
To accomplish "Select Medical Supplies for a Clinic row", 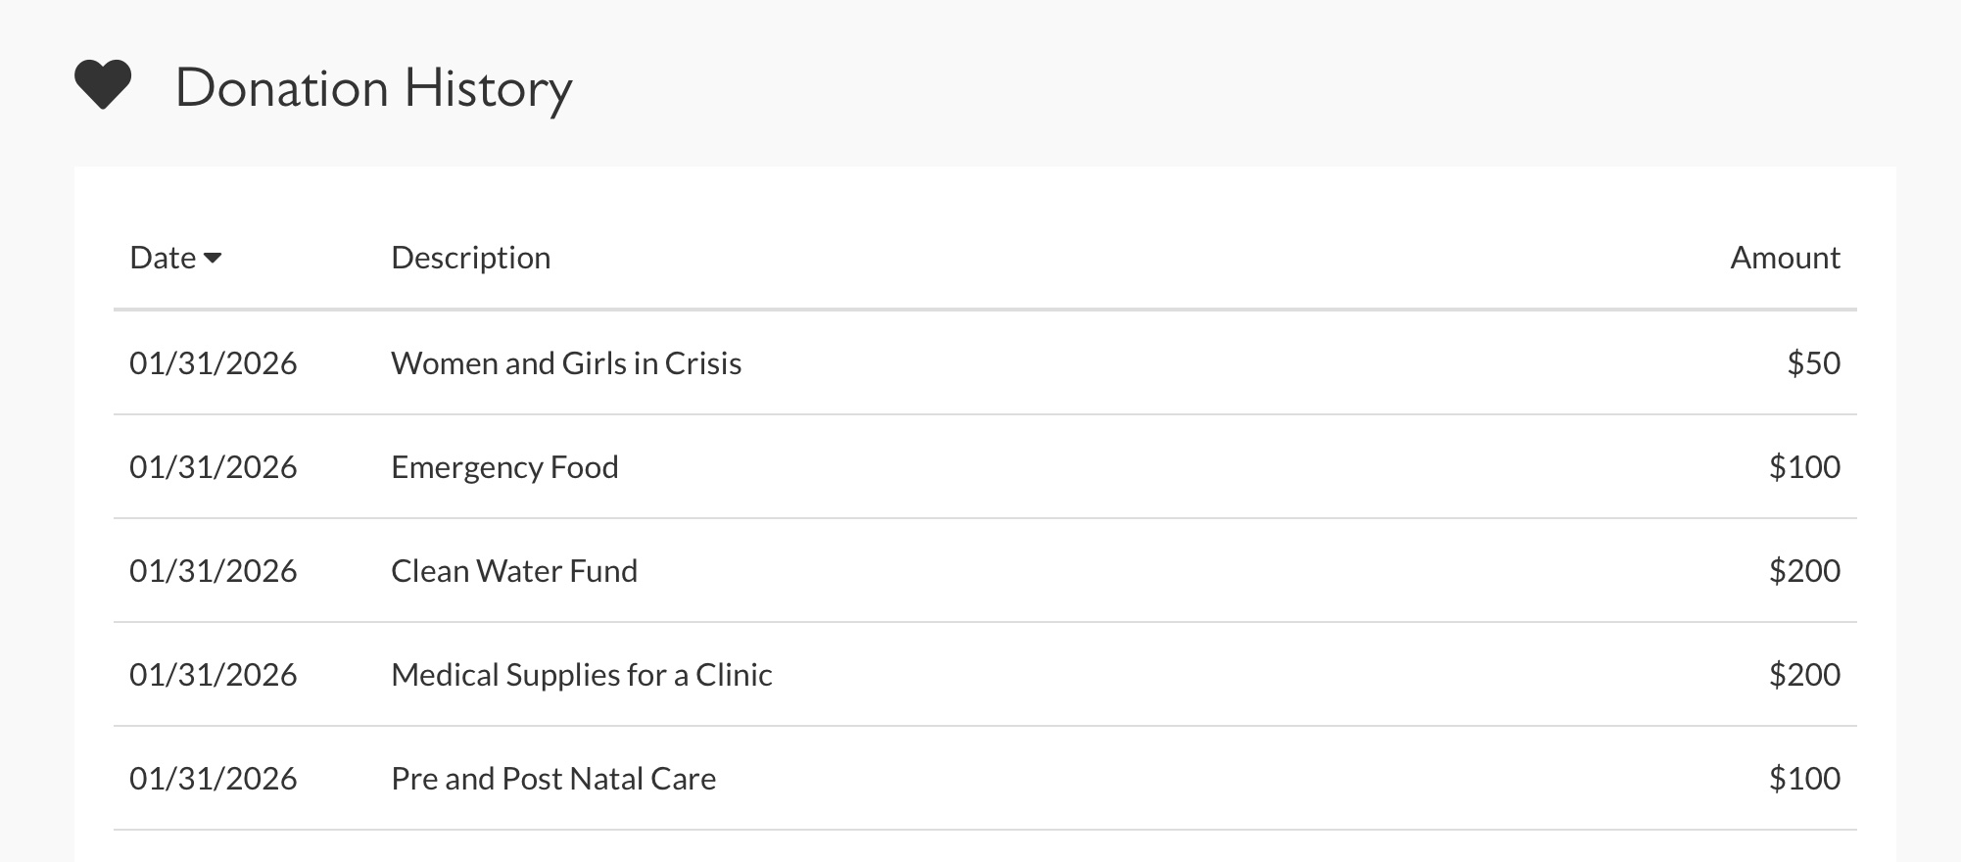I will click(582, 675).
